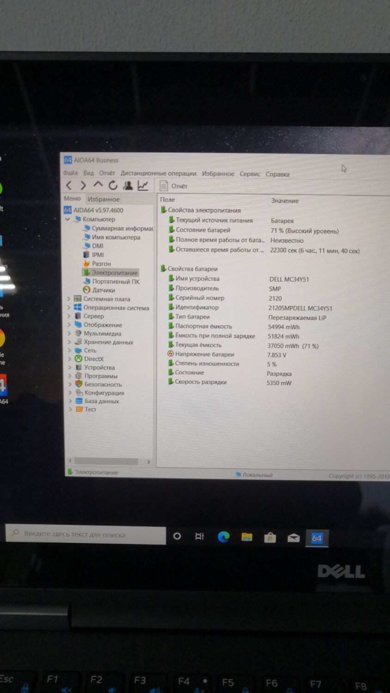This screenshot has width=390, height=693.
Task: Click the Программы tree icon
Action: (x=79, y=376)
